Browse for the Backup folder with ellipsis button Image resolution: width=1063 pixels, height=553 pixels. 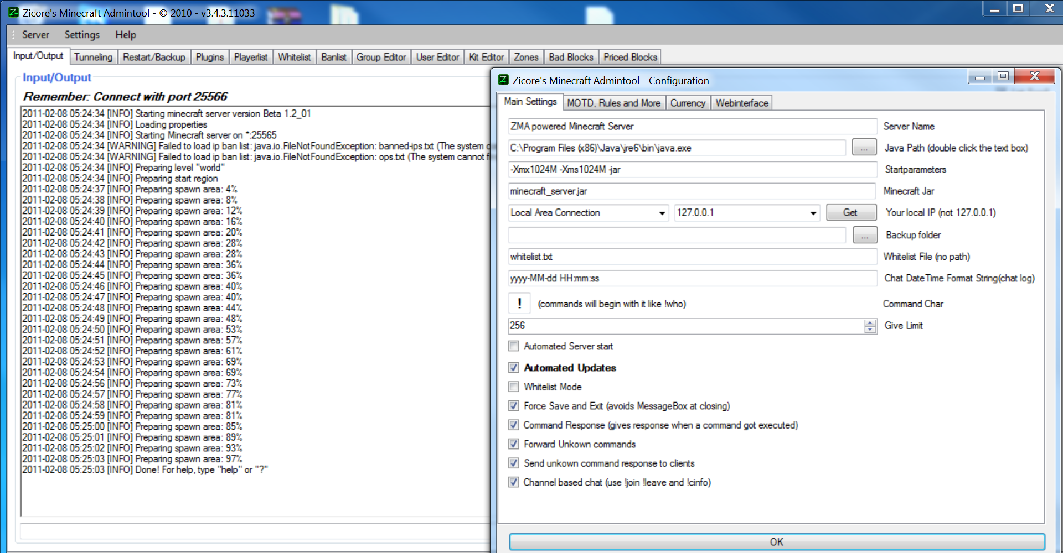864,235
